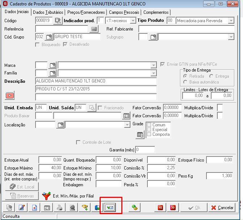Expand the Localização dropdown
Viewport: 243px width, 220px height.
[127, 125]
